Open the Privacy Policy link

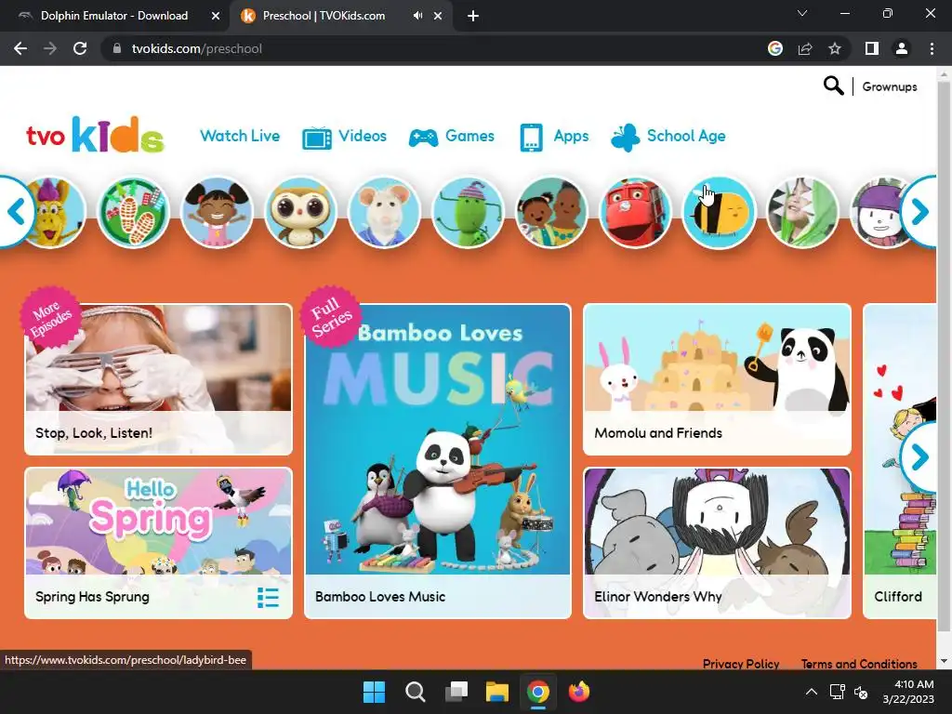click(x=741, y=664)
